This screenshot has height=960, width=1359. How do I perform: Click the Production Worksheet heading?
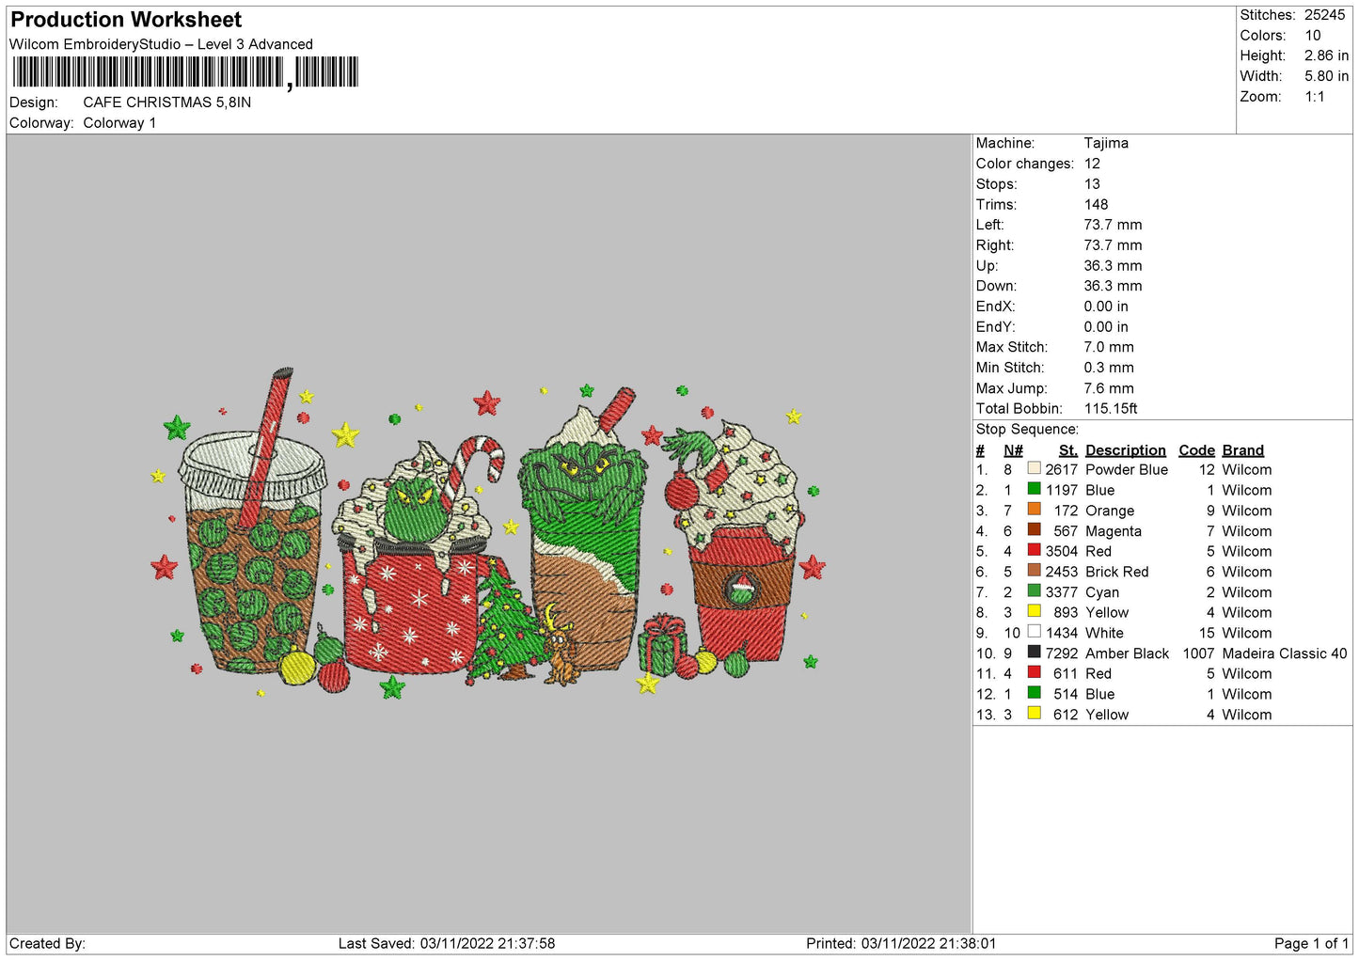(126, 20)
